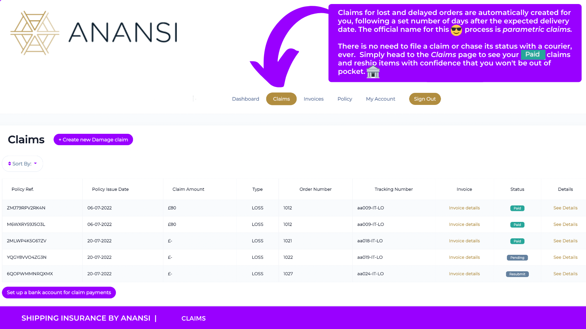Click the Type column header
The height and width of the screenshot is (329, 586).
click(257, 189)
